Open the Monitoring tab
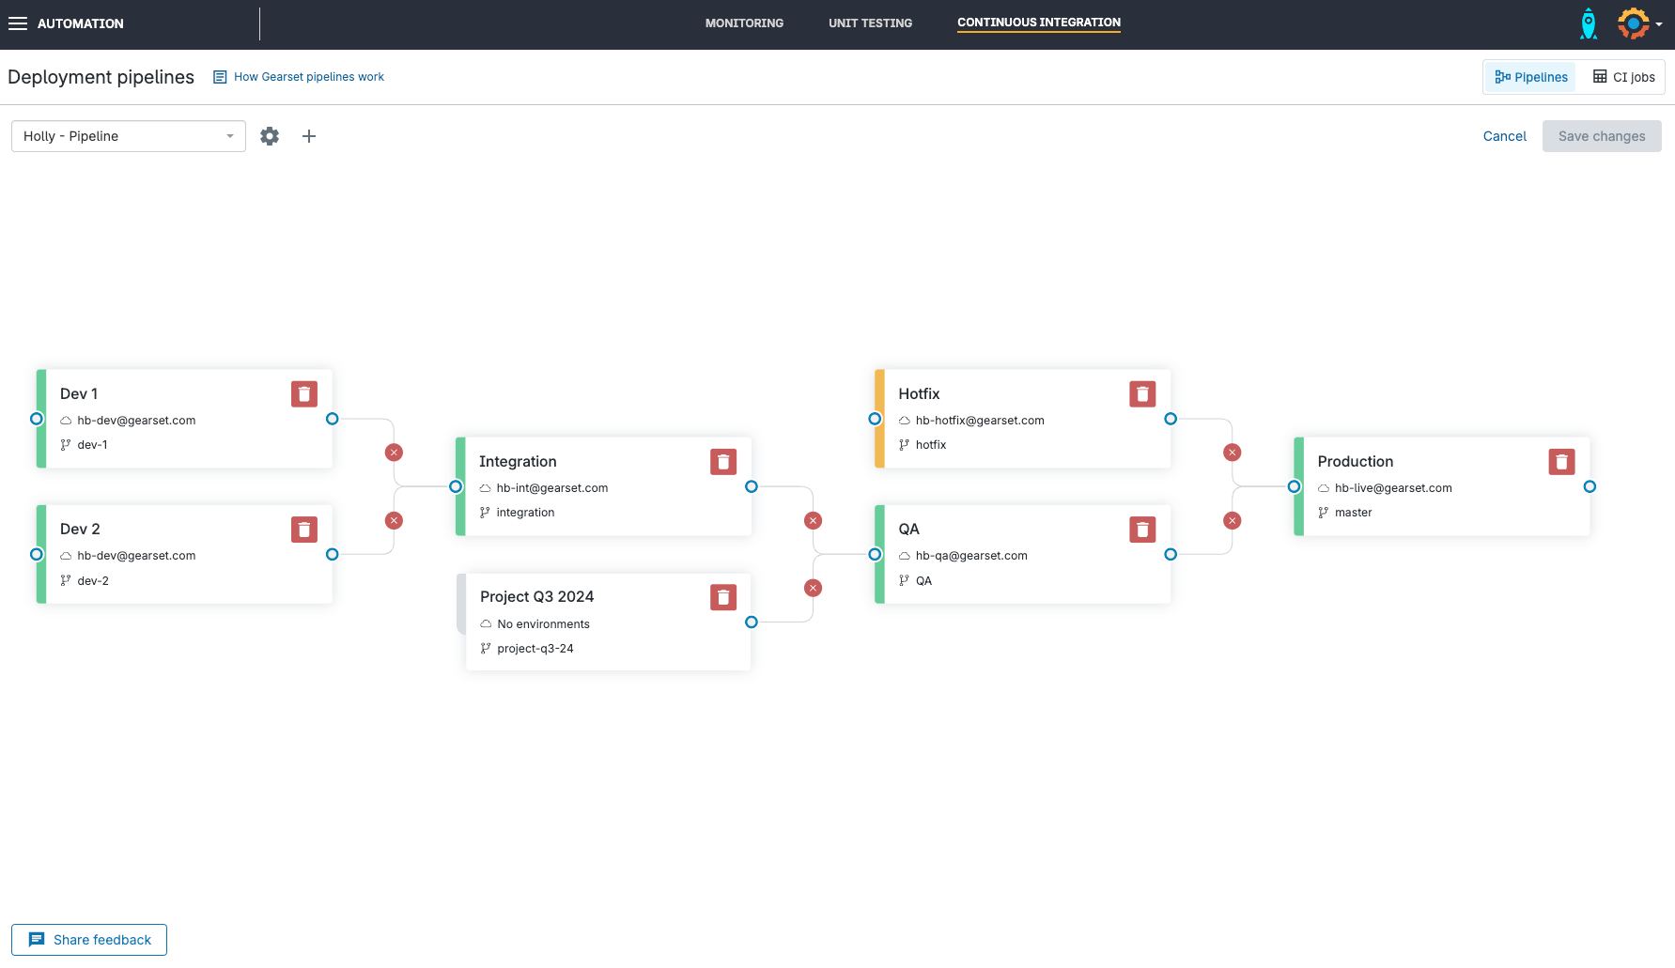The width and height of the screenshot is (1675, 968). [744, 23]
